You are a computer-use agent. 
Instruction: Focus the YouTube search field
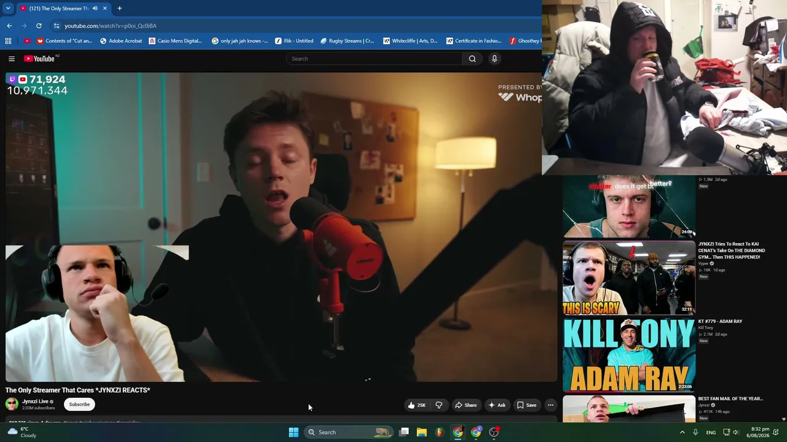pyautogui.click(x=374, y=58)
